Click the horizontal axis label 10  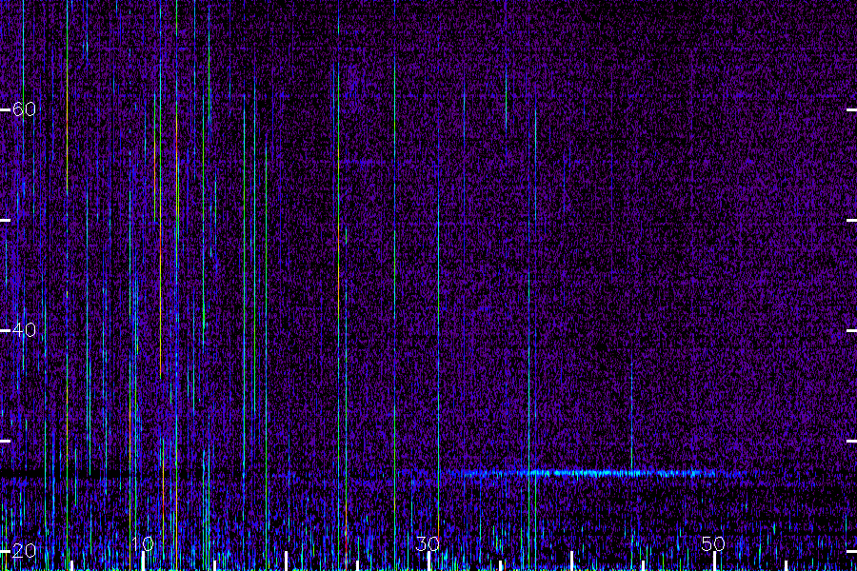[142, 543]
